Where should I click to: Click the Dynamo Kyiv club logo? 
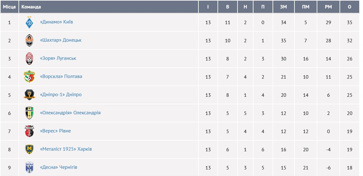point(29,22)
